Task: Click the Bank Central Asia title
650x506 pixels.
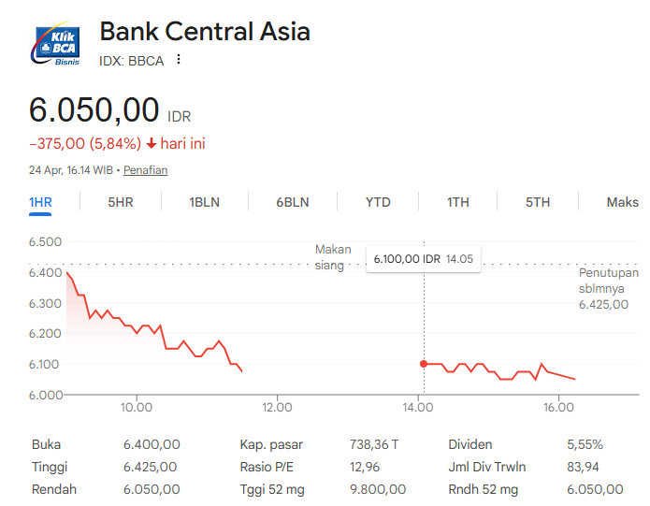Action: click(205, 31)
